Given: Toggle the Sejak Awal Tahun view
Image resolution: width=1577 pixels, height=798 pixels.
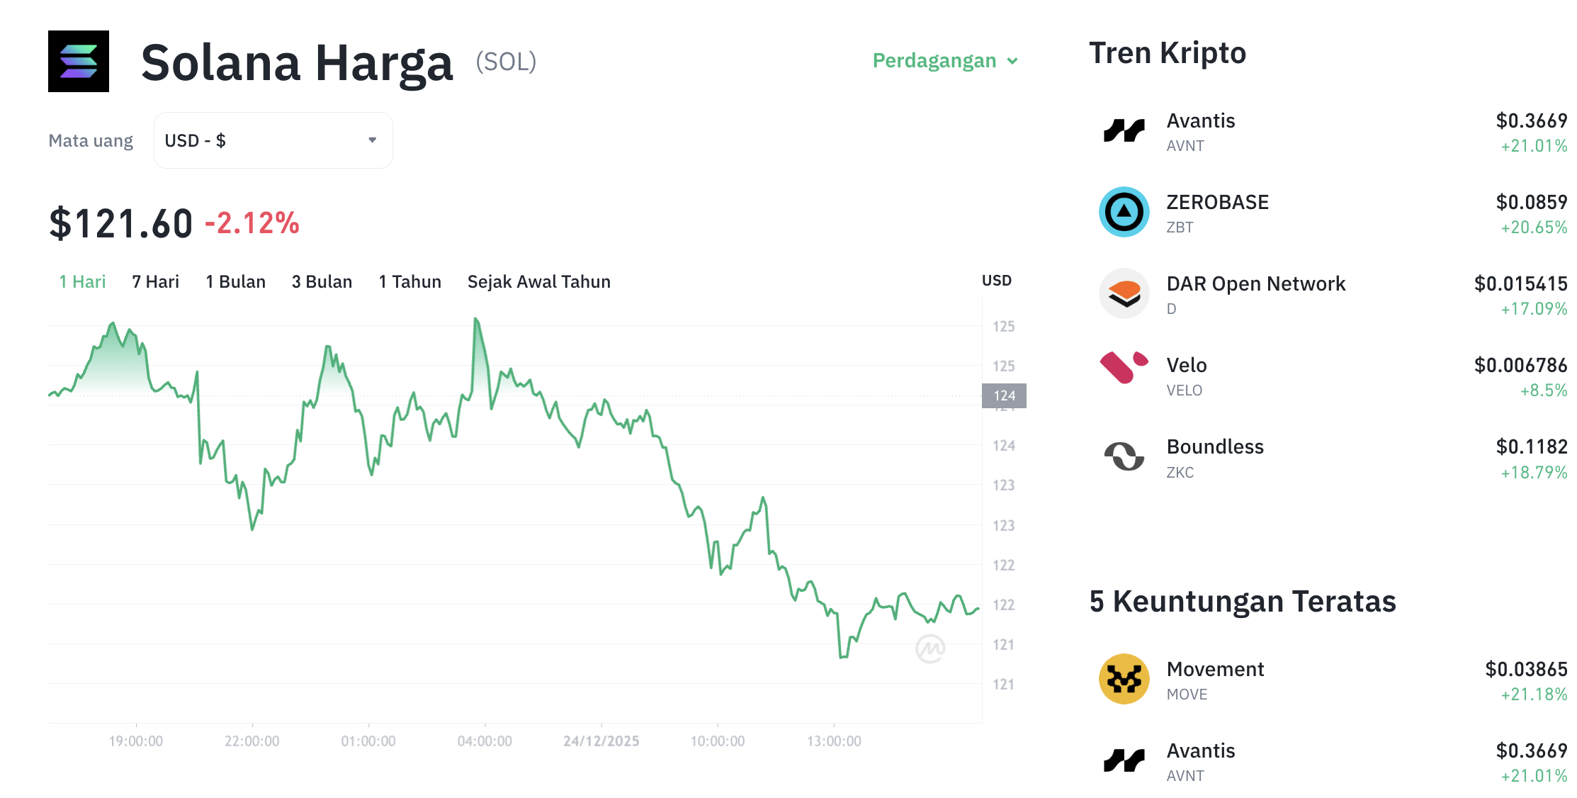Looking at the screenshot, I should tap(538, 281).
